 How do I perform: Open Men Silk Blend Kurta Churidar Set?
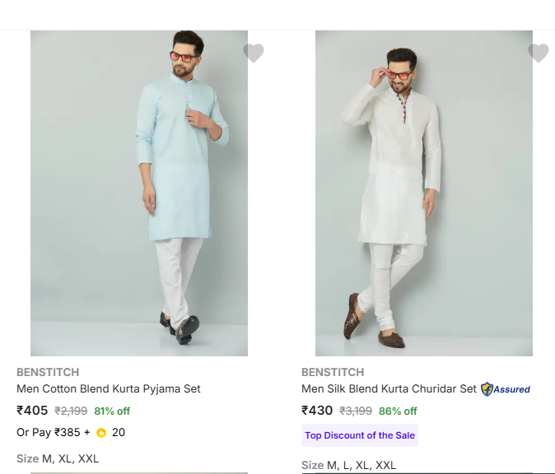pyautogui.click(x=389, y=388)
